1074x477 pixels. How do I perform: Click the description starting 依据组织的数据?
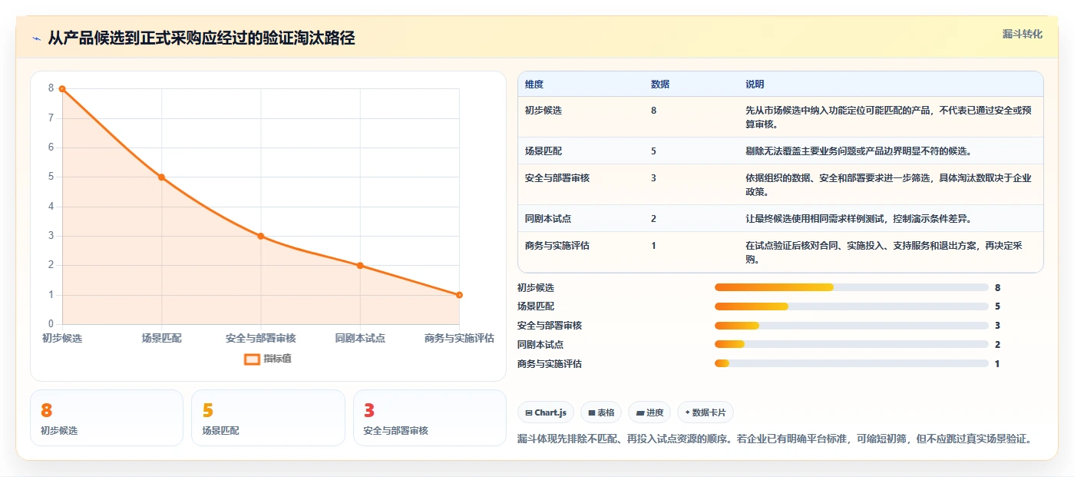tap(888, 184)
